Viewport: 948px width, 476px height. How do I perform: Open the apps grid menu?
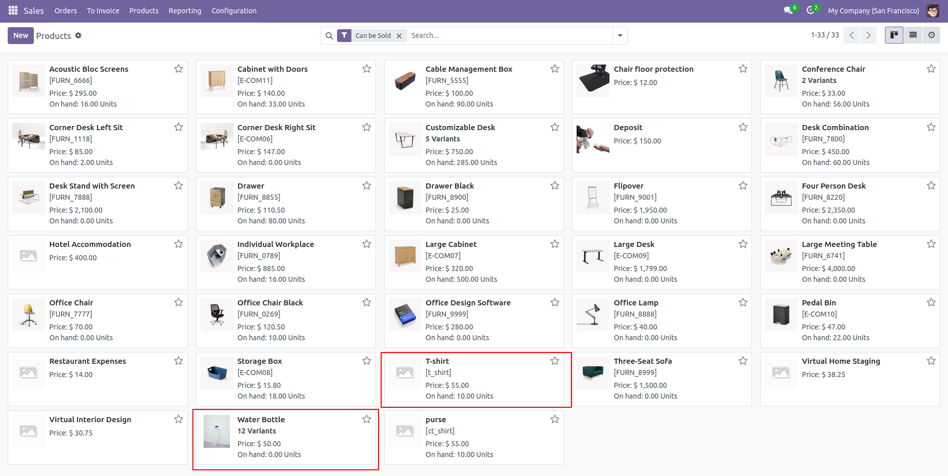point(12,10)
